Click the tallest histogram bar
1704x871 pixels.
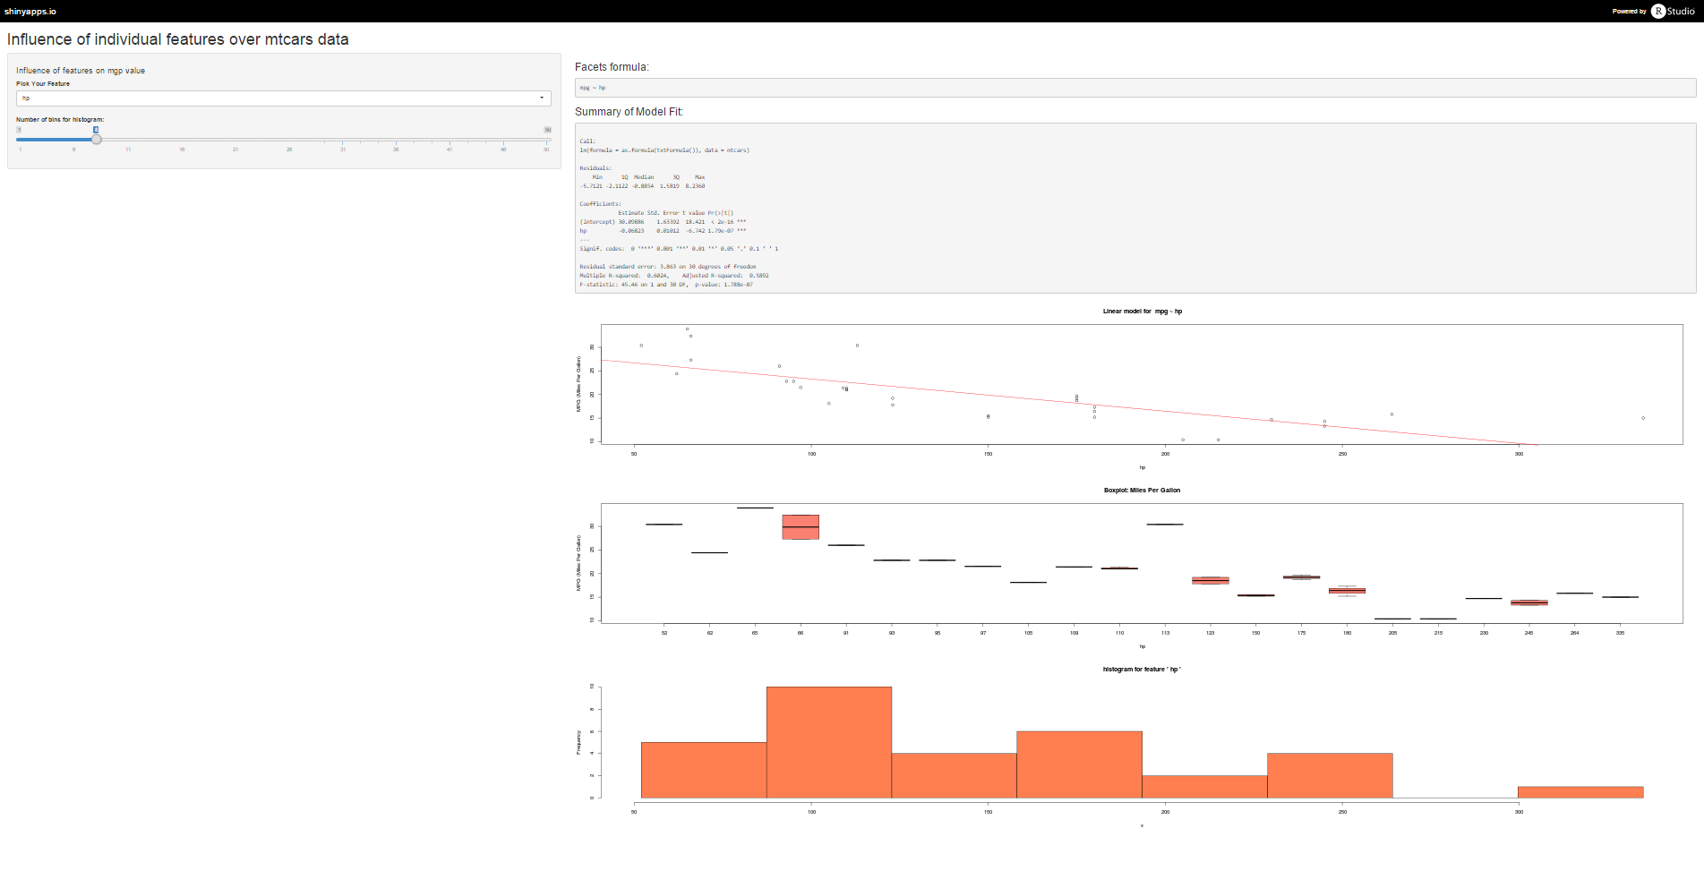point(828,742)
